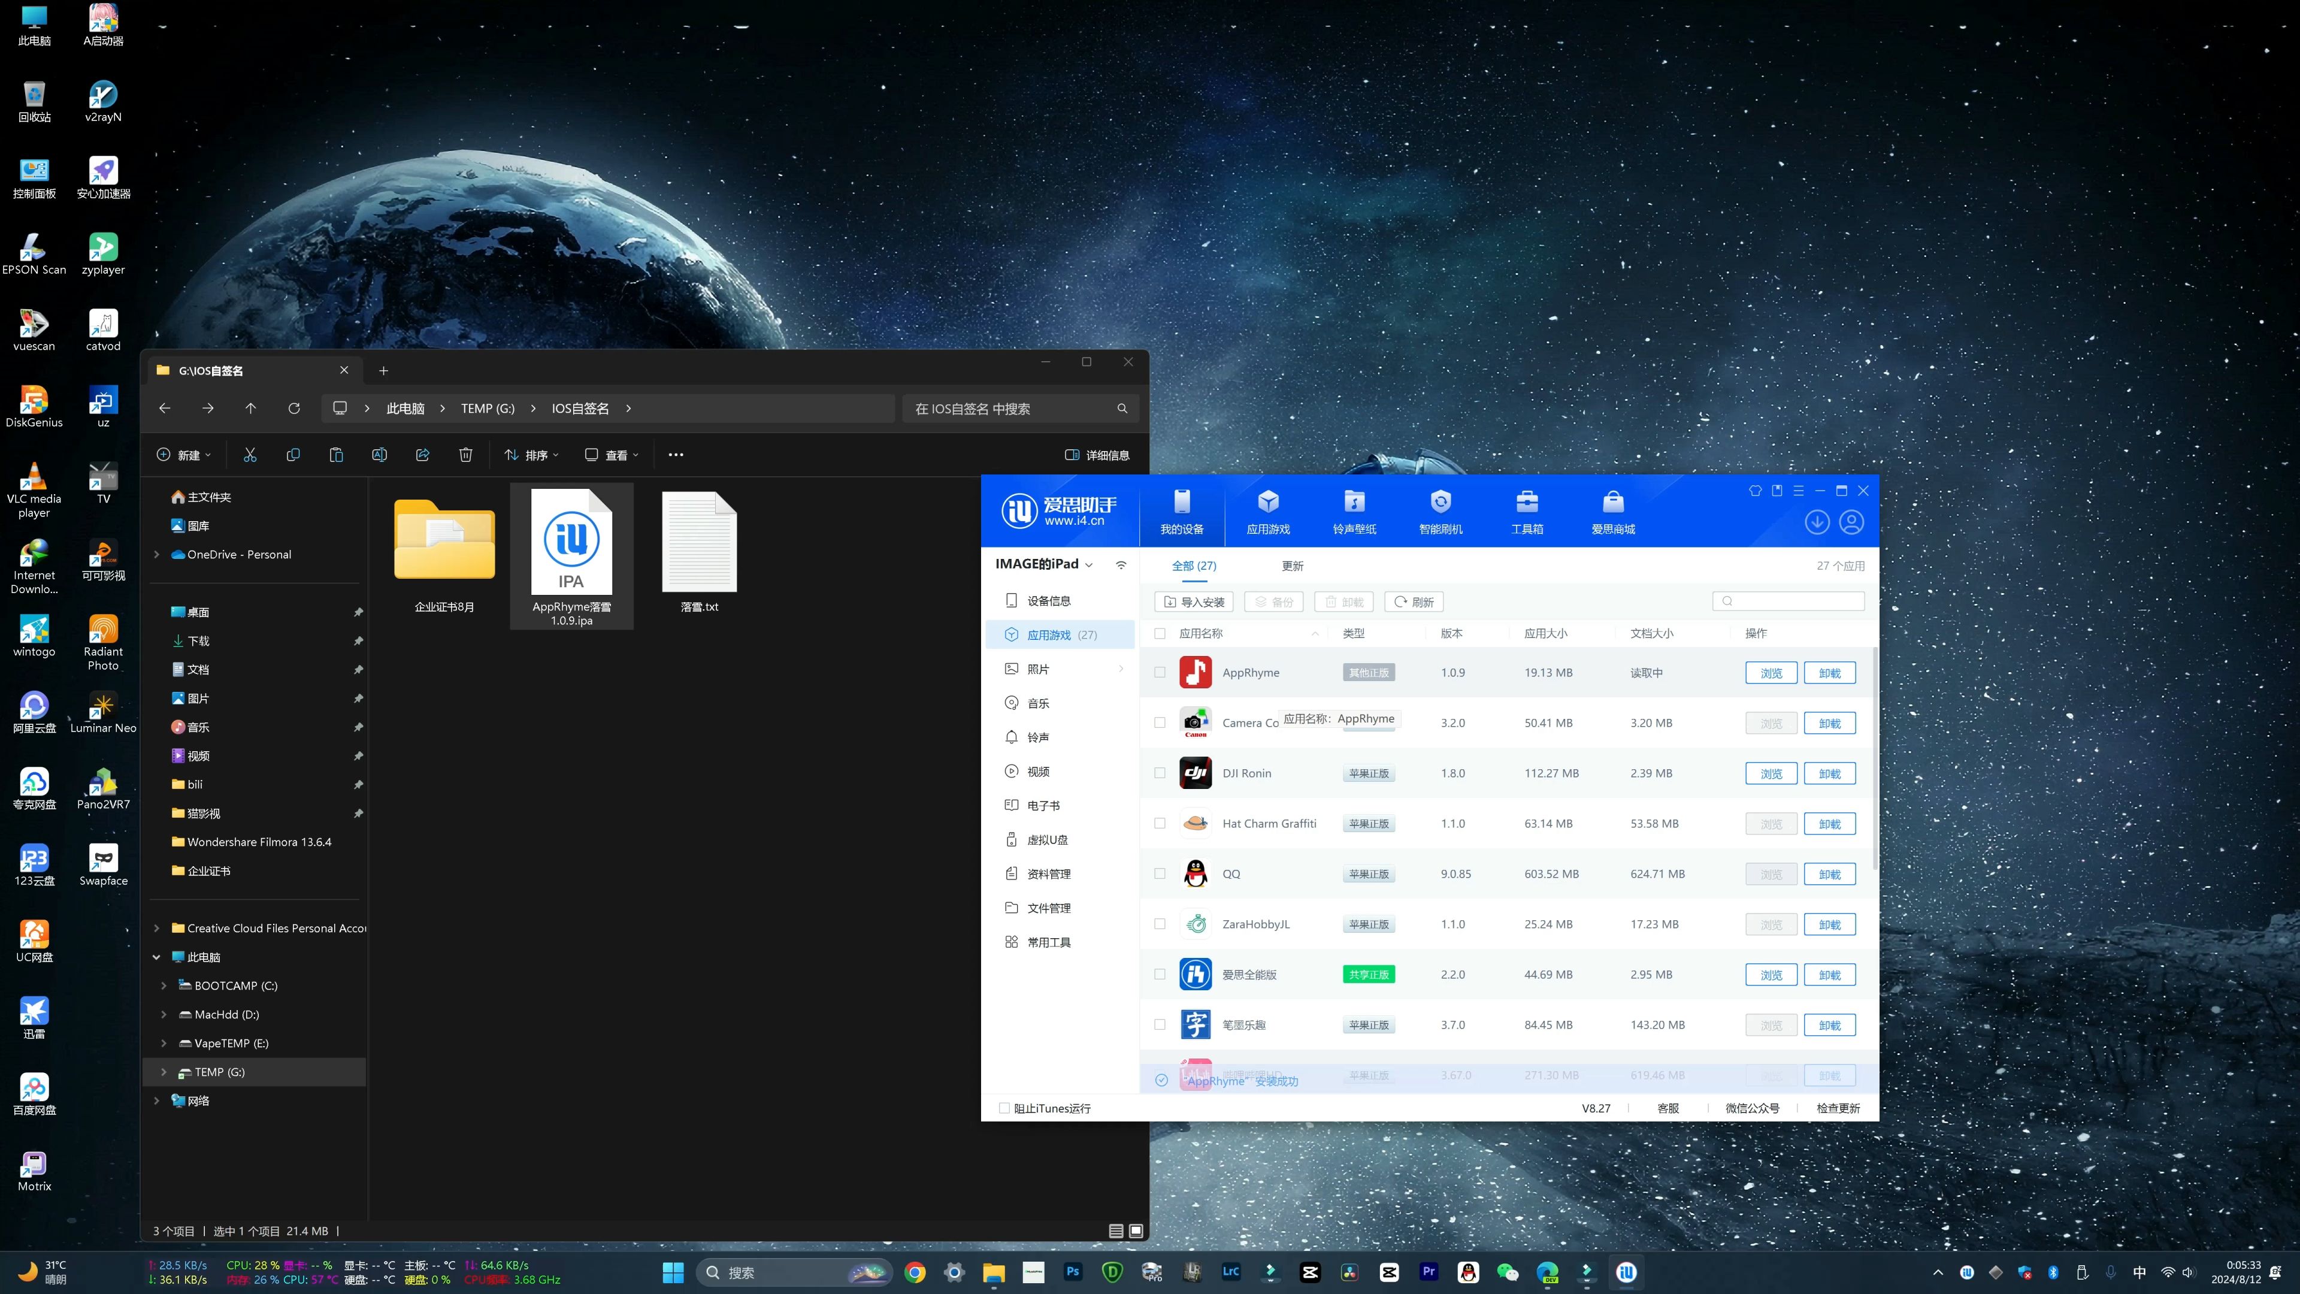This screenshot has width=2300, height=1294.
Task: Click 卸载 for DJI Ronin row
Action: tap(1829, 773)
